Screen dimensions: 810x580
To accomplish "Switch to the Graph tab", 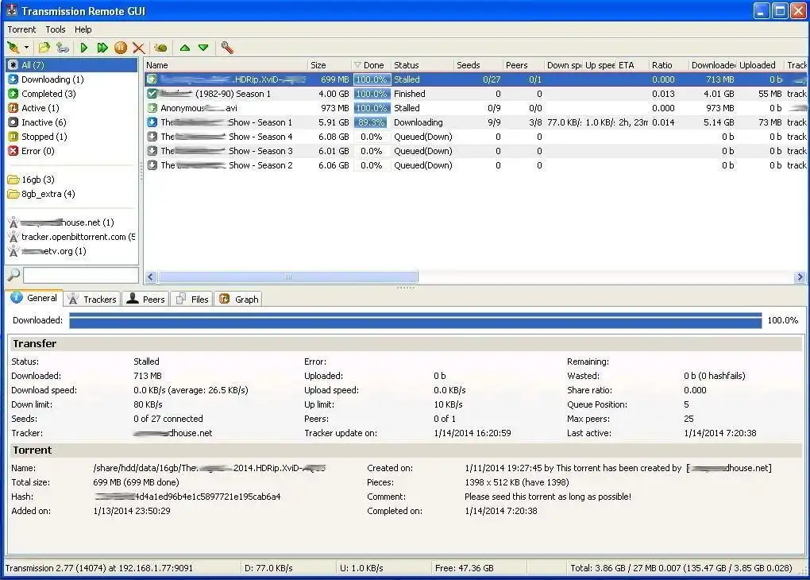I will (x=239, y=300).
